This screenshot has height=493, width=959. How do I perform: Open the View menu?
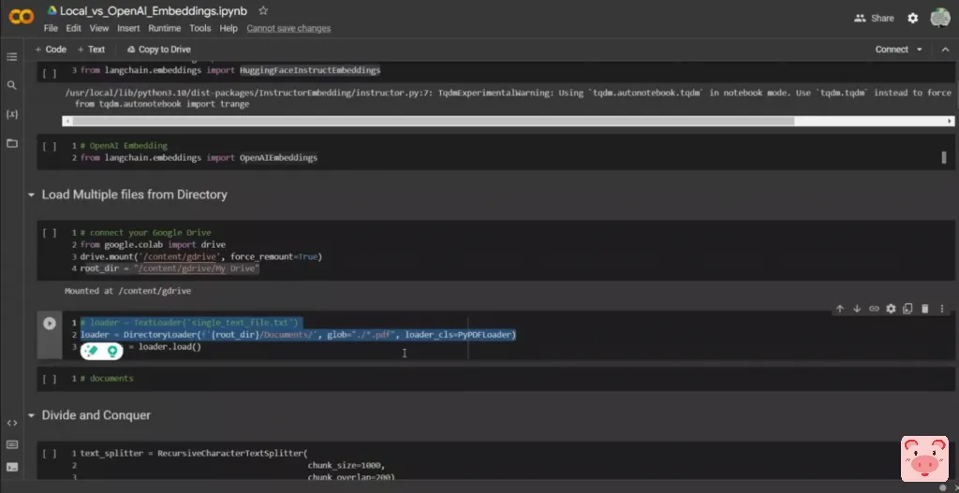pos(99,28)
